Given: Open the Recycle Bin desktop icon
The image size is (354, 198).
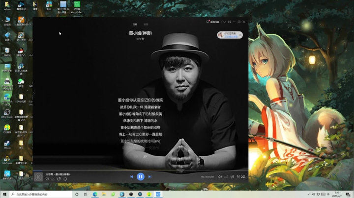Looking at the screenshot, I should pos(7,52).
